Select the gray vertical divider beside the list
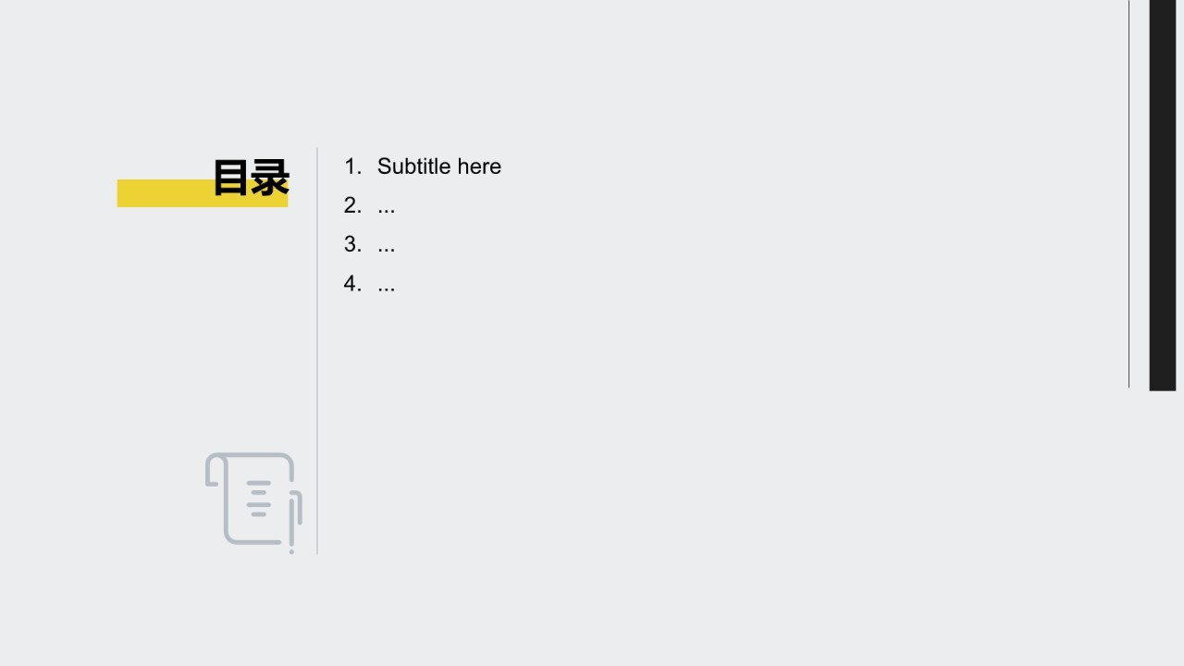1184x666 pixels. [317, 351]
